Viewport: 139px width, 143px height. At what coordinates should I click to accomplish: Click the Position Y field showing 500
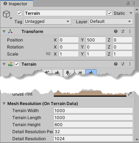96,40
